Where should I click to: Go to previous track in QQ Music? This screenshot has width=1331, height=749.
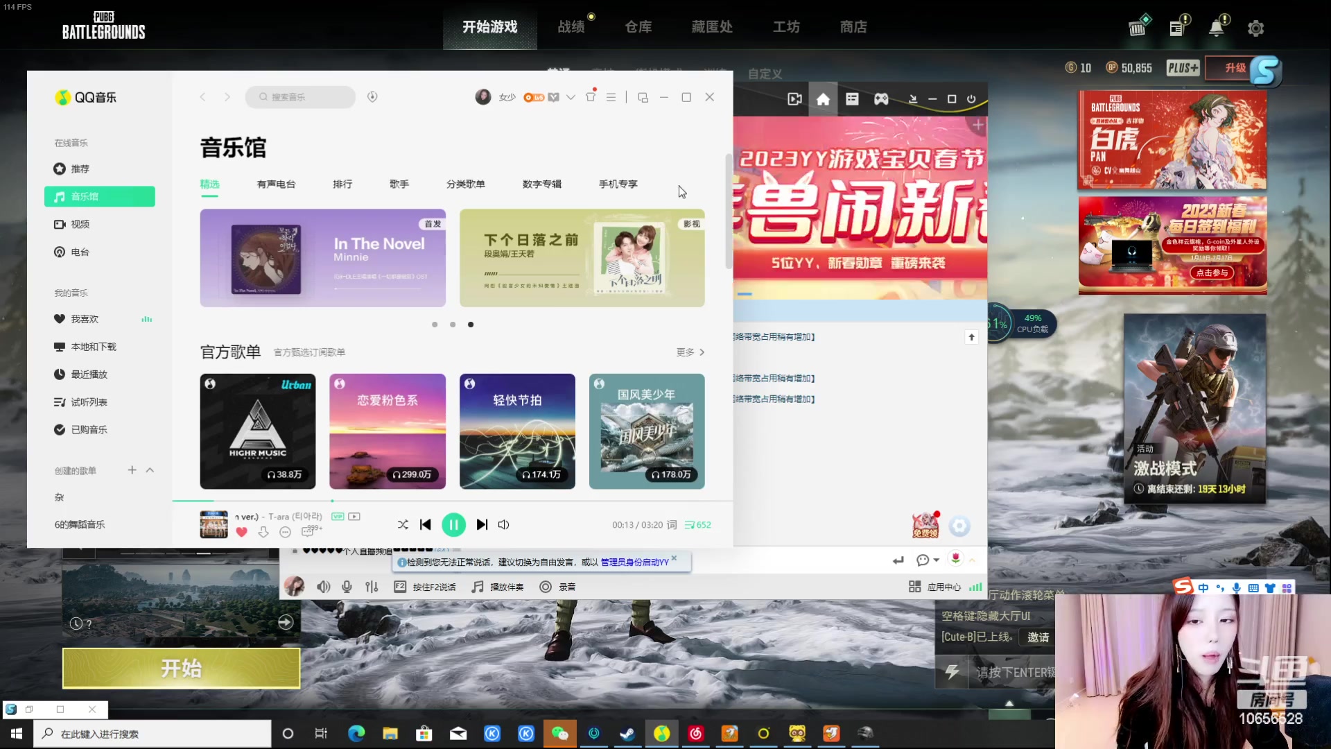click(425, 525)
